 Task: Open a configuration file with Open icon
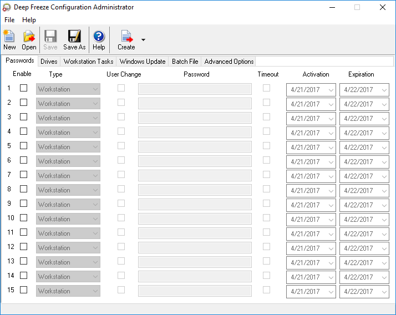tap(29, 36)
